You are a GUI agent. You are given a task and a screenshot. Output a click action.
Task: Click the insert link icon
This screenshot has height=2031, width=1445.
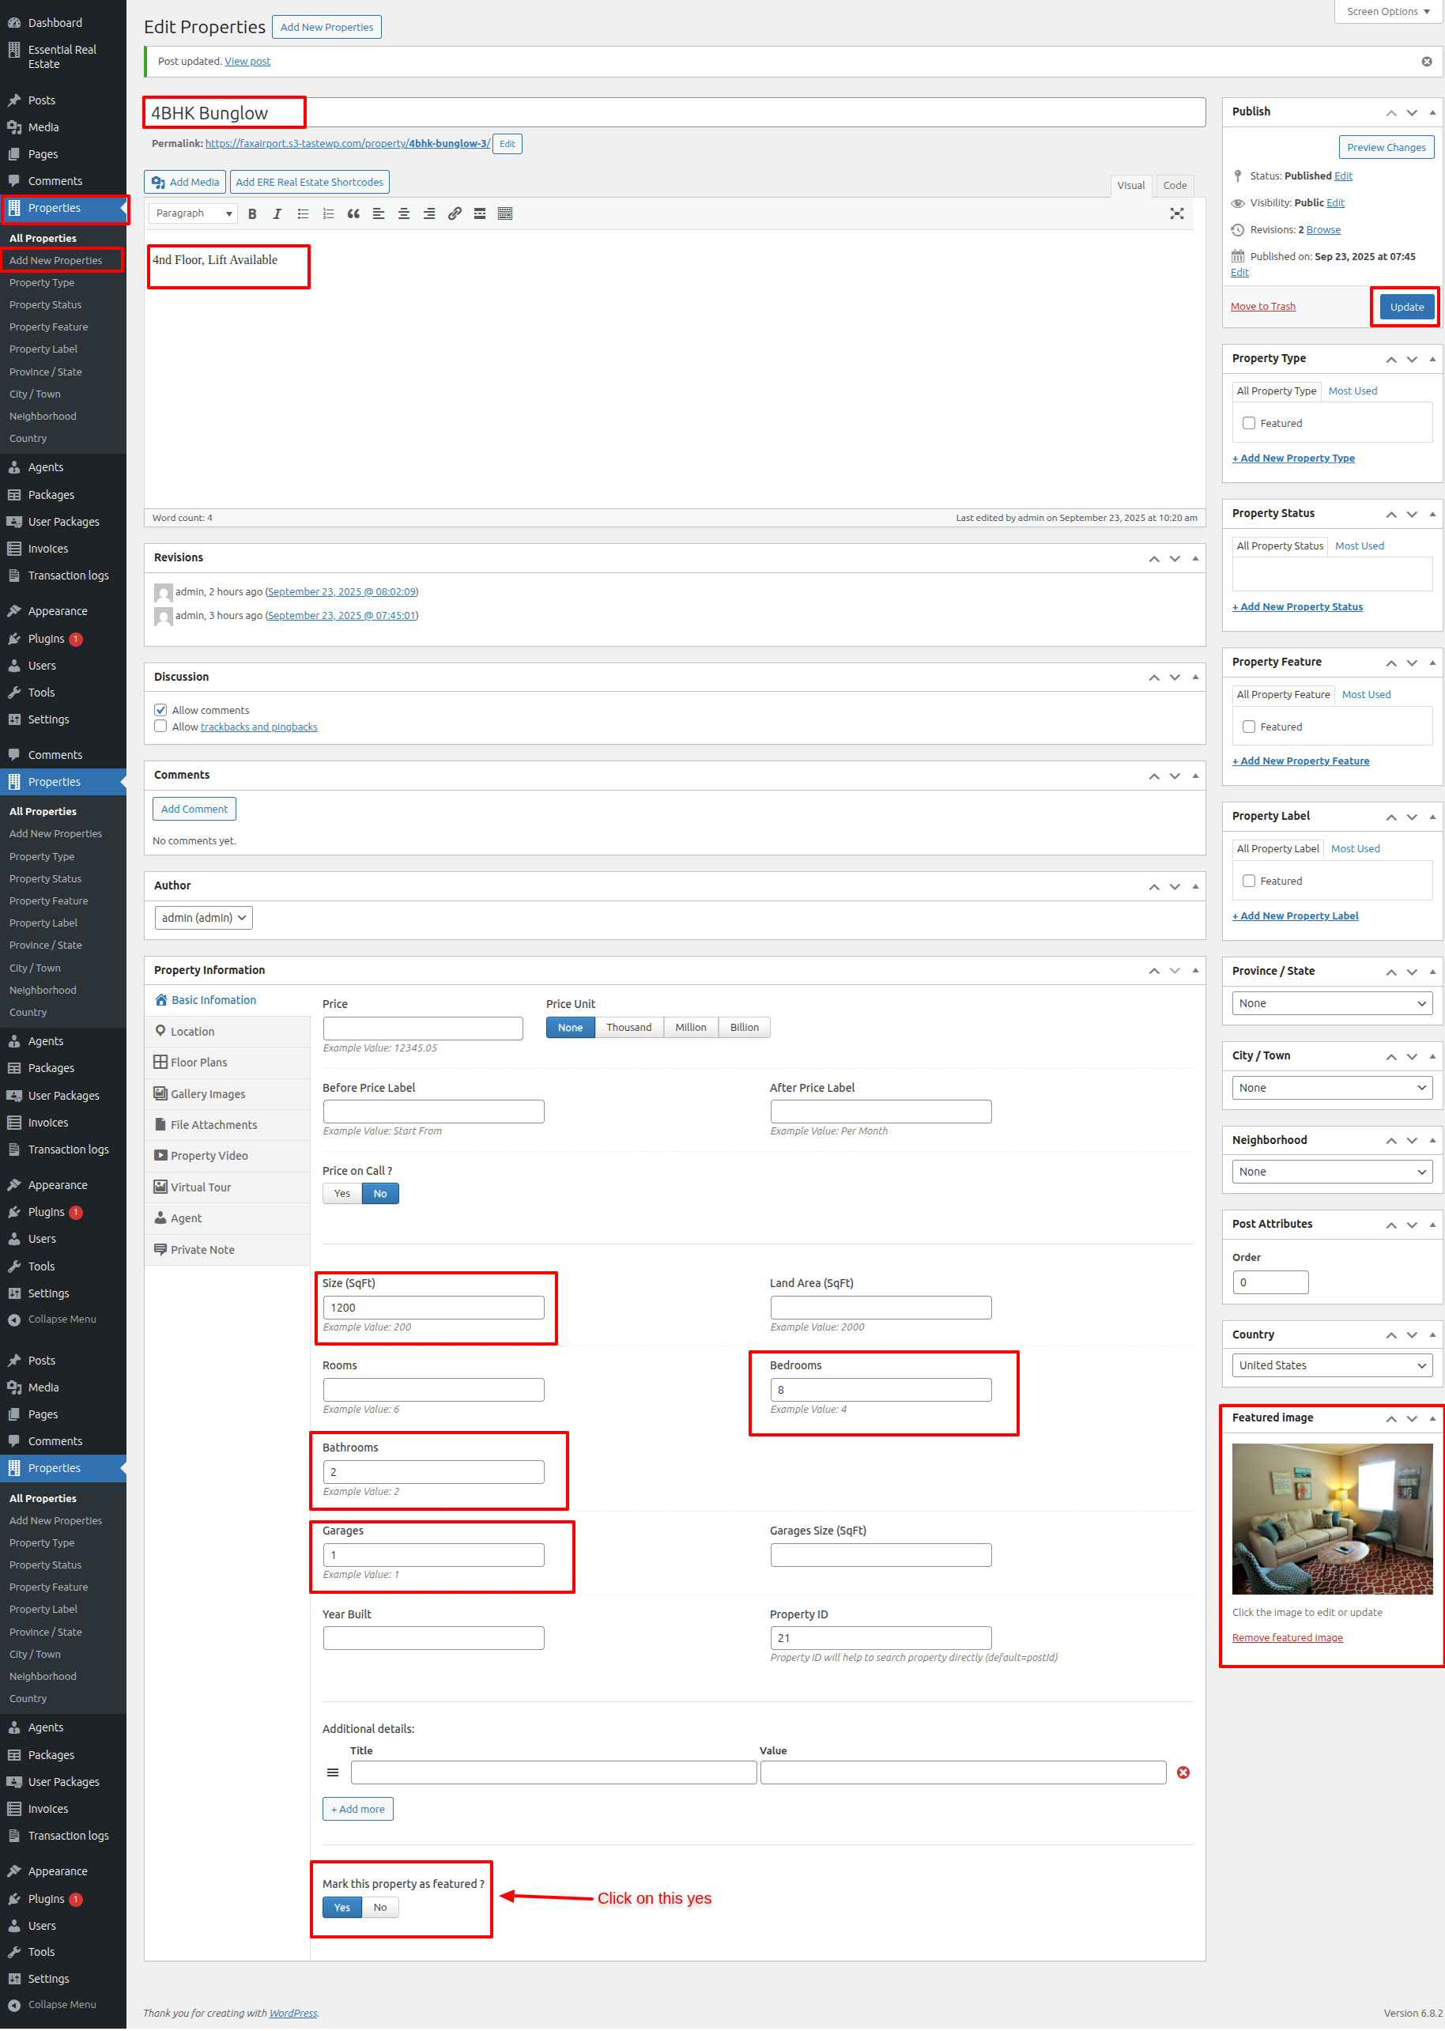point(455,213)
